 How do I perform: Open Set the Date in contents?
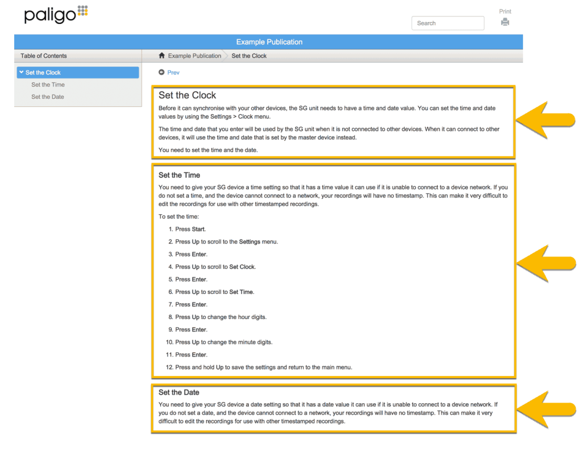48,97
